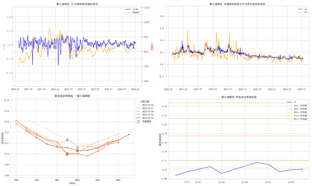The height and width of the screenshot is (186, 312).
Task: Click the title 隐含波动率曲线 - 聚乙烯期权
Action: 72,96
